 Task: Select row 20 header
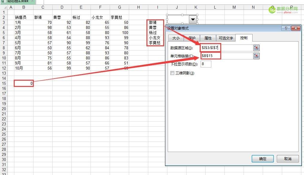coord(4,109)
